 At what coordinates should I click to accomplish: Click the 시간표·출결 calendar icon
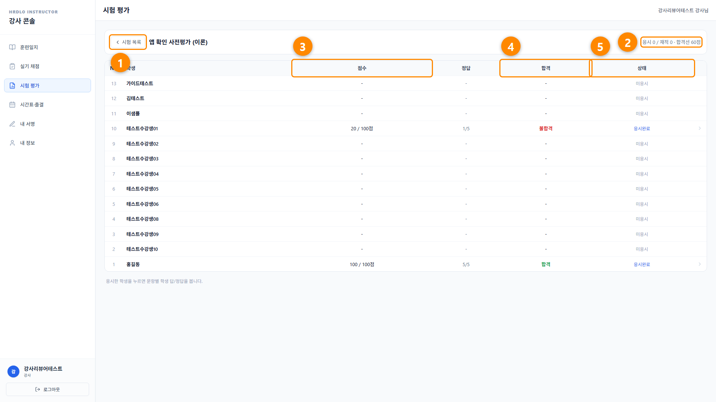[12, 105]
